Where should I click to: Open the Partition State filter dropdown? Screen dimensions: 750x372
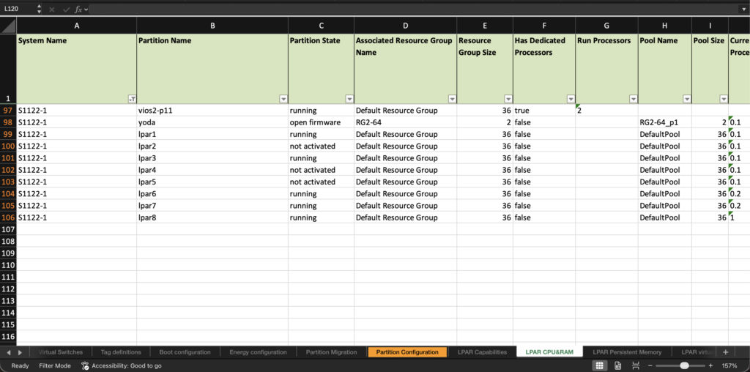pyautogui.click(x=349, y=99)
